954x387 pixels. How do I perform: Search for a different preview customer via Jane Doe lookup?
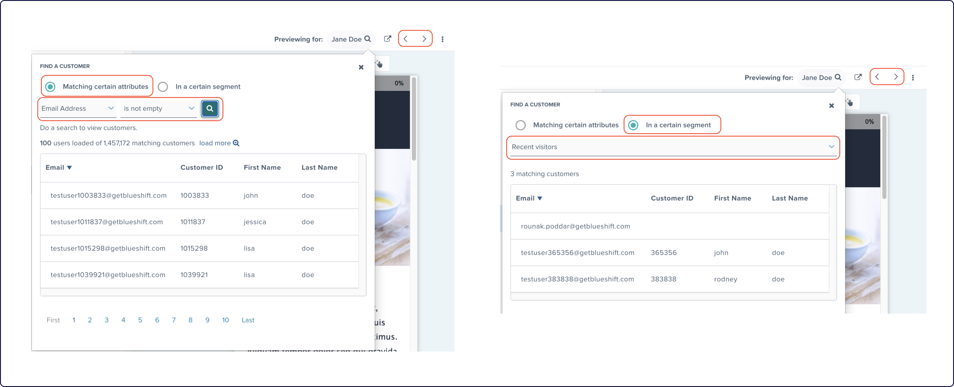(x=351, y=39)
